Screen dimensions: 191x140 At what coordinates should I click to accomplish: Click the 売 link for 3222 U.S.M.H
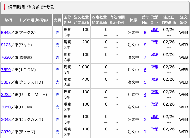[x=57, y=95]
